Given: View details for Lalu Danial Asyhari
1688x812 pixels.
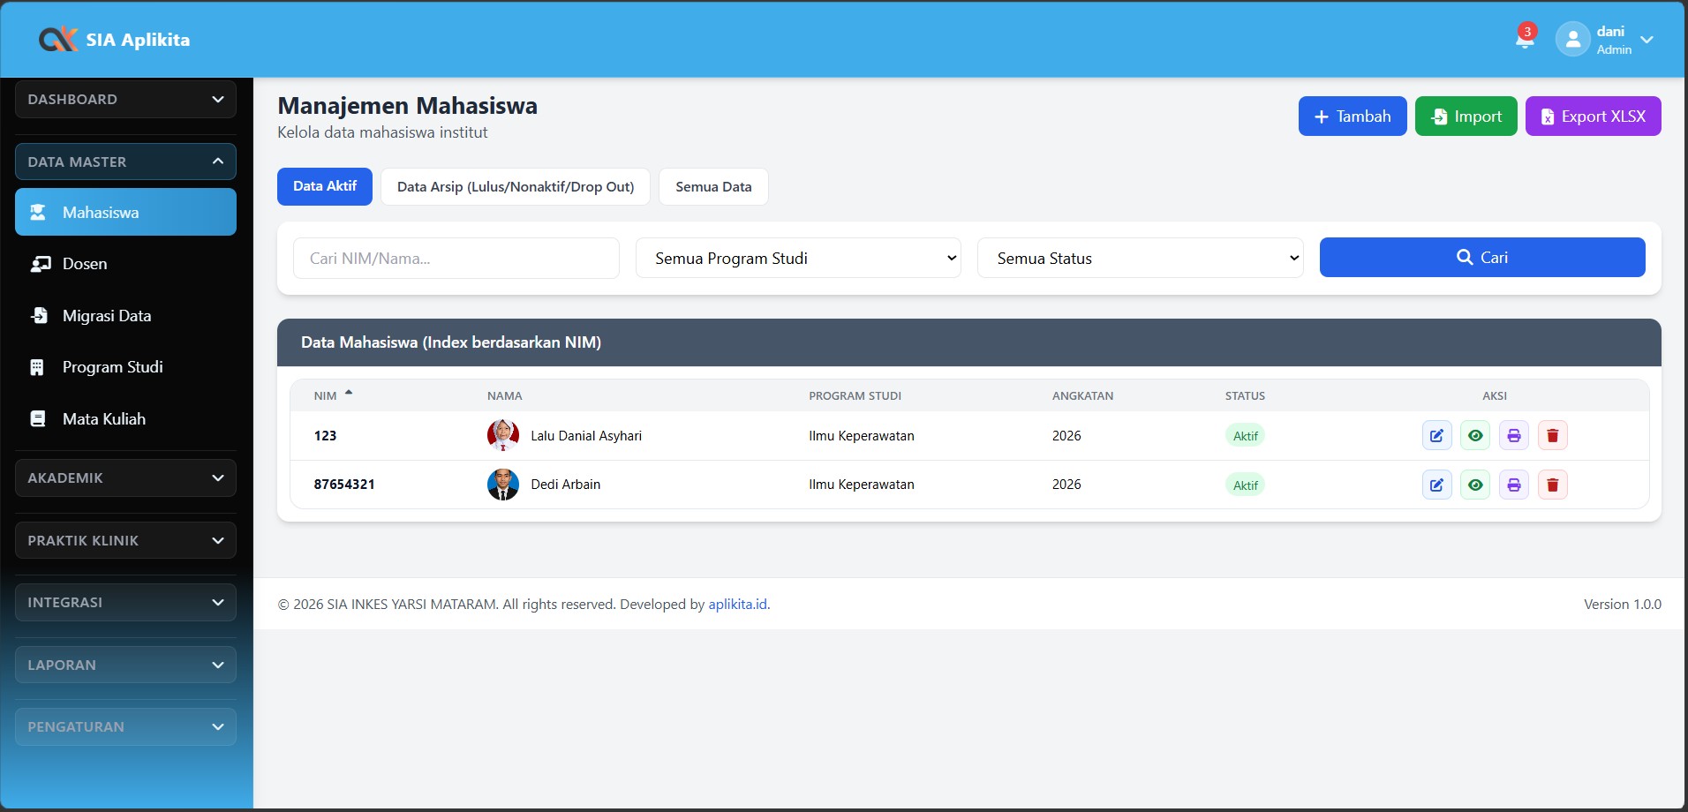Looking at the screenshot, I should (1475, 435).
